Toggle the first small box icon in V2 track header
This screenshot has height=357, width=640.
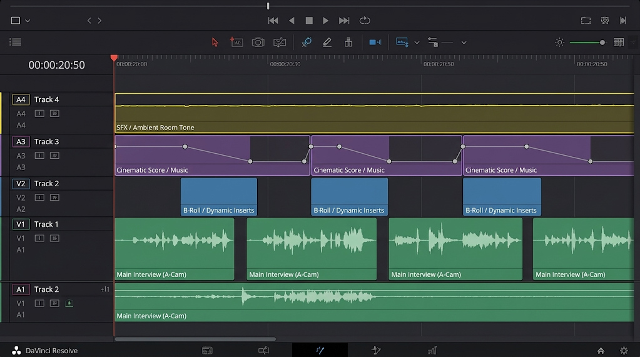click(x=39, y=198)
